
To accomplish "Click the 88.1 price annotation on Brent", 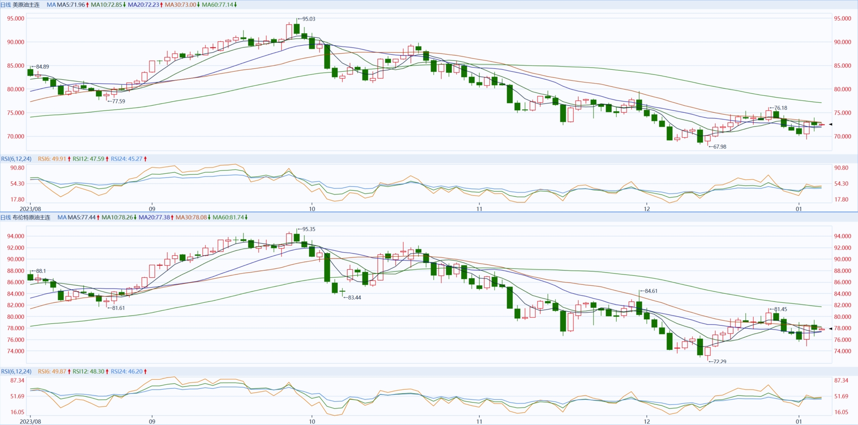I will pos(38,271).
